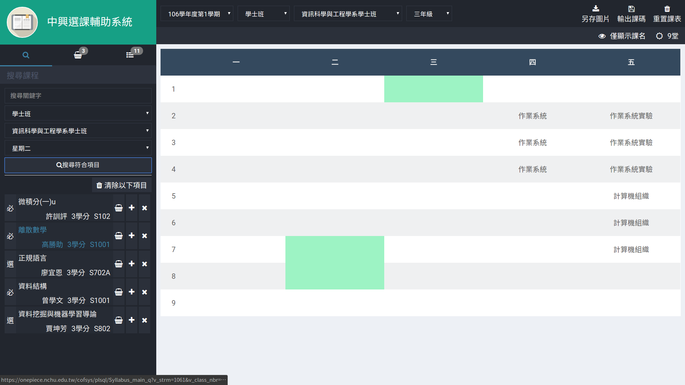Click the 搜尋符合項目 search button

(x=78, y=165)
